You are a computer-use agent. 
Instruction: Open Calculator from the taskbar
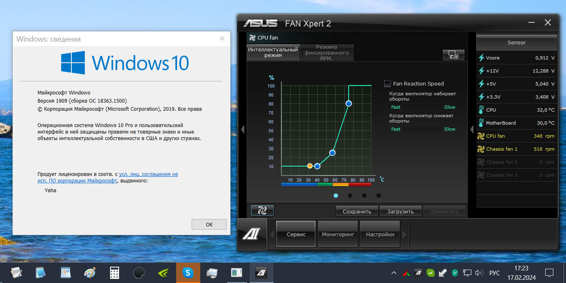click(x=115, y=272)
